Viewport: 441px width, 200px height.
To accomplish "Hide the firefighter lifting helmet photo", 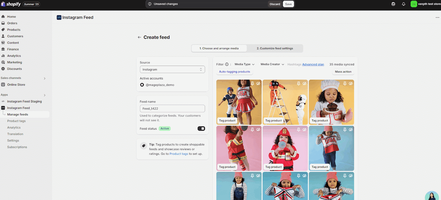I will 258,129.
